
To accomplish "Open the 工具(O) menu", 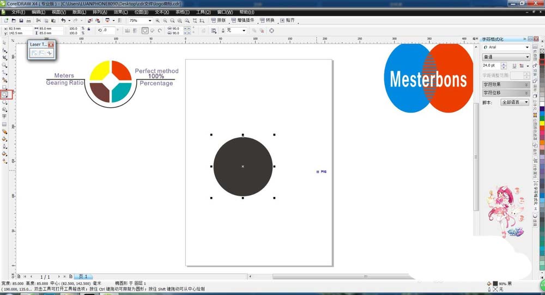I will click(203, 12).
